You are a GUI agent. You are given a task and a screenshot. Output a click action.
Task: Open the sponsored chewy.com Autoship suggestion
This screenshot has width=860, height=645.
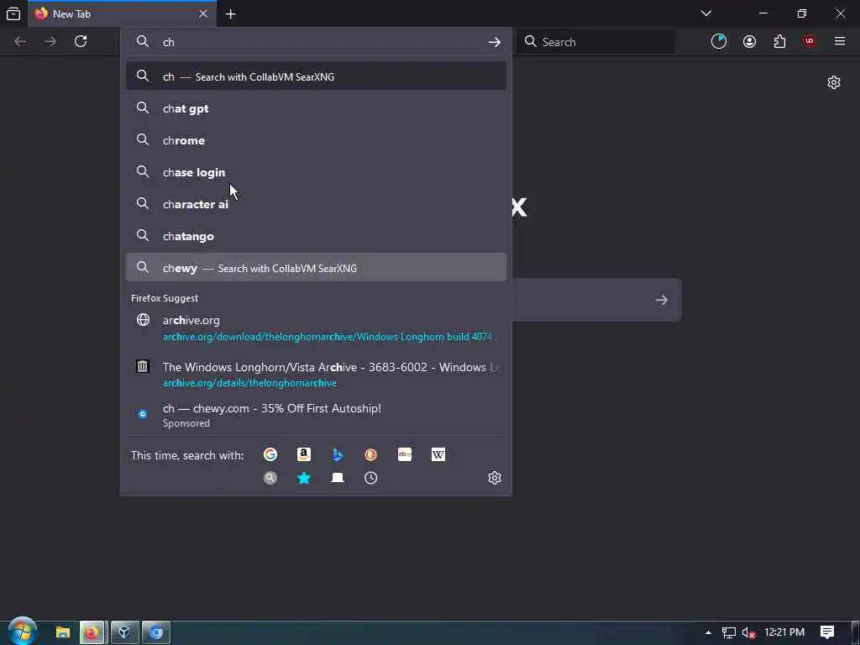click(x=316, y=415)
